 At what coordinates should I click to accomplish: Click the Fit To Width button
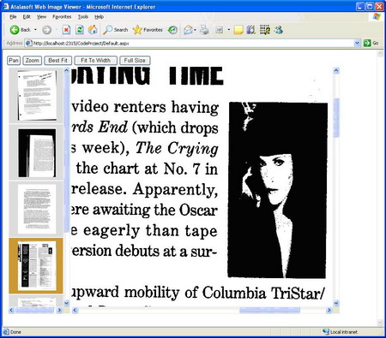(x=96, y=61)
